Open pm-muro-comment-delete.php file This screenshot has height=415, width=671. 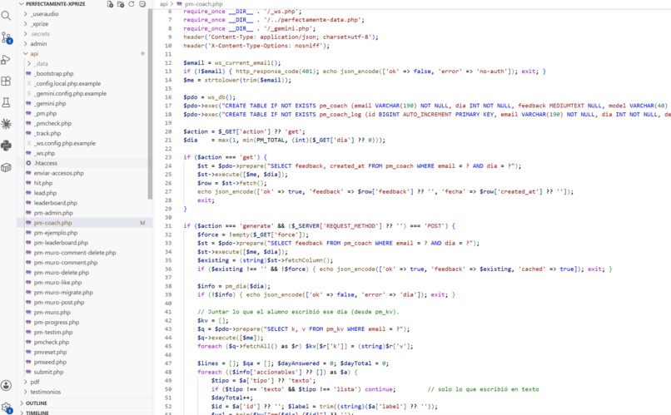point(75,253)
